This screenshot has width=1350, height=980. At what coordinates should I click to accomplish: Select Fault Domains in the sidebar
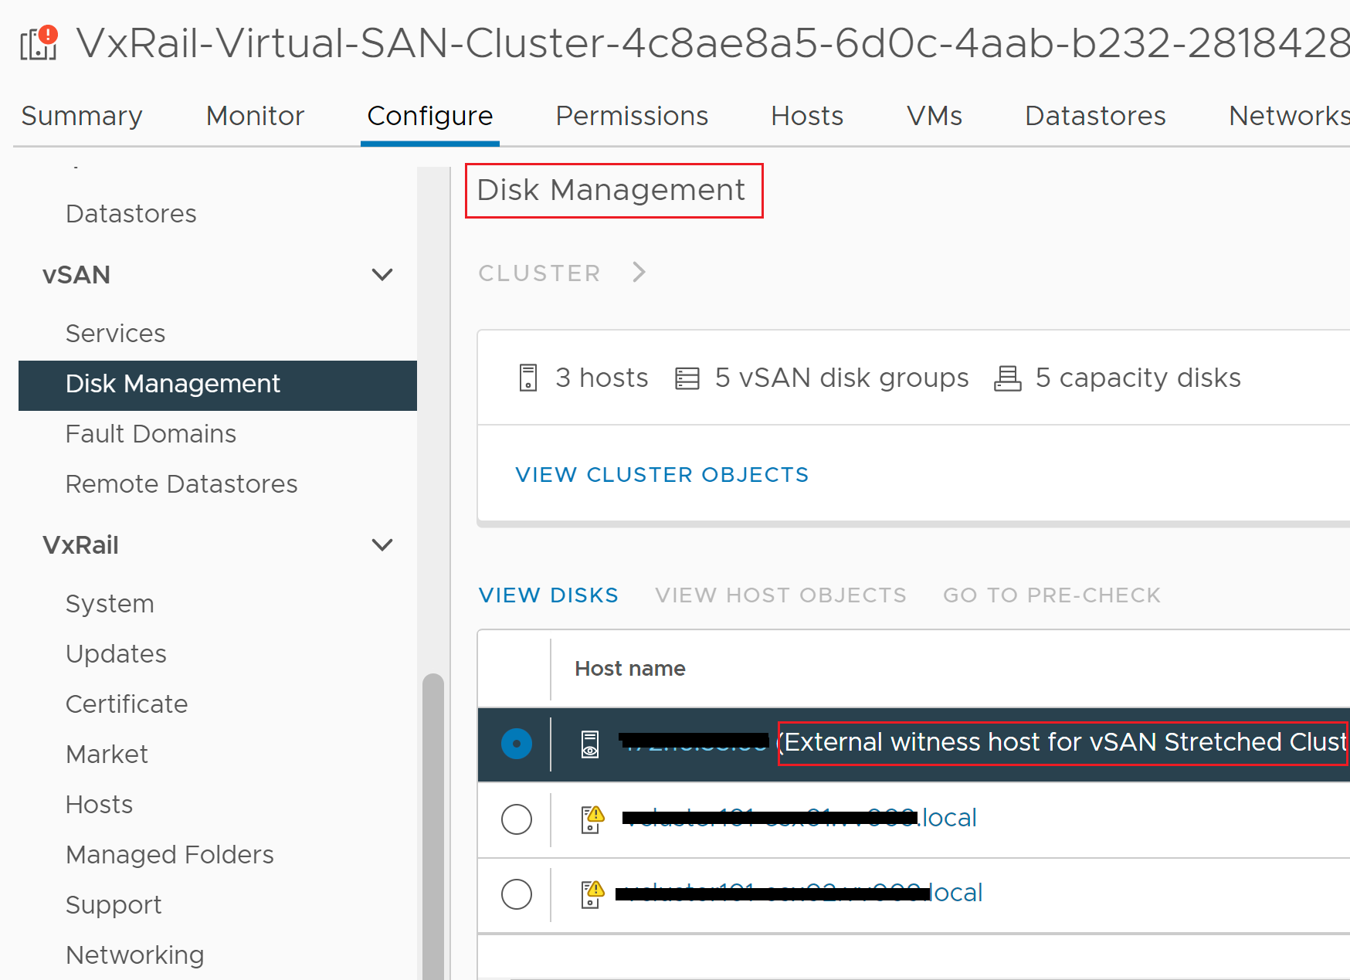[151, 433]
